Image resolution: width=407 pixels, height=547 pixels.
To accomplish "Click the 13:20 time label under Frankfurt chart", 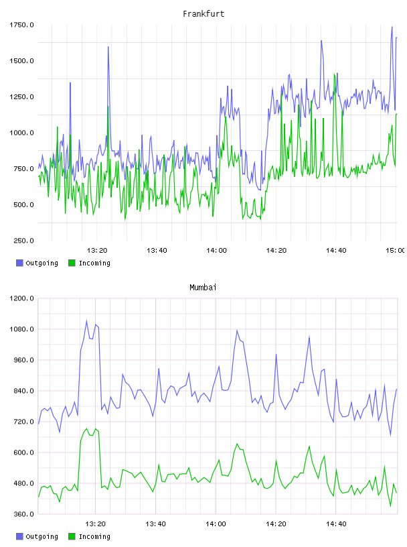I will (97, 250).
